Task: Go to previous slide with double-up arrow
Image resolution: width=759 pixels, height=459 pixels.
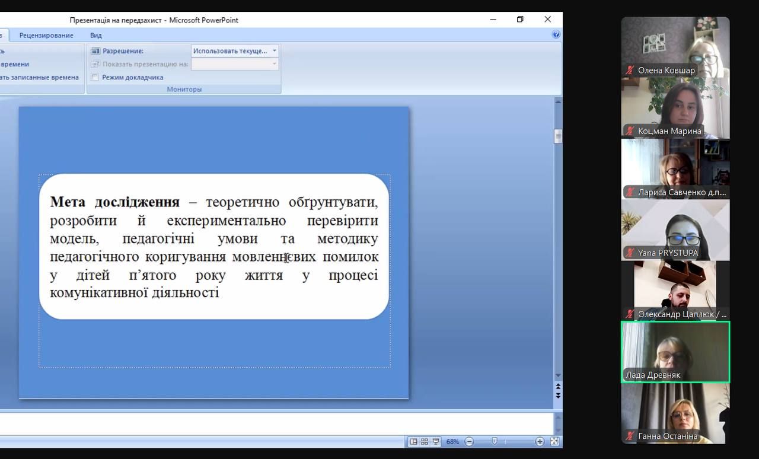Action: tap(558, 387)
